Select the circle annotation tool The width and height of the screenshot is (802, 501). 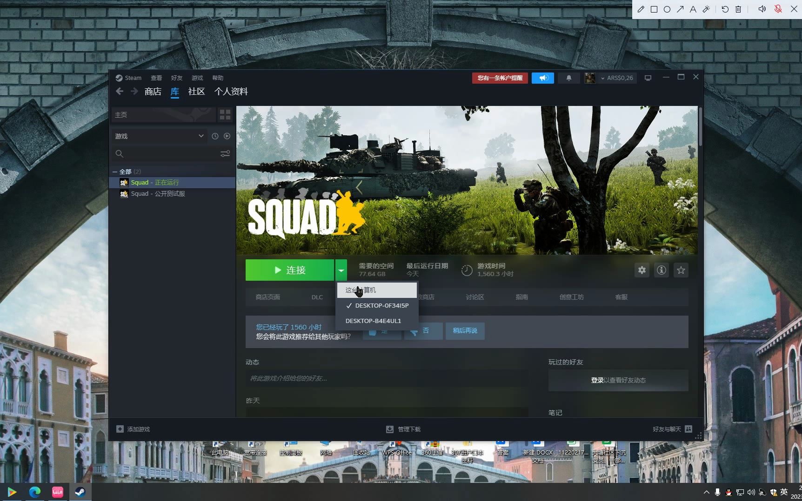coord(667,9)
